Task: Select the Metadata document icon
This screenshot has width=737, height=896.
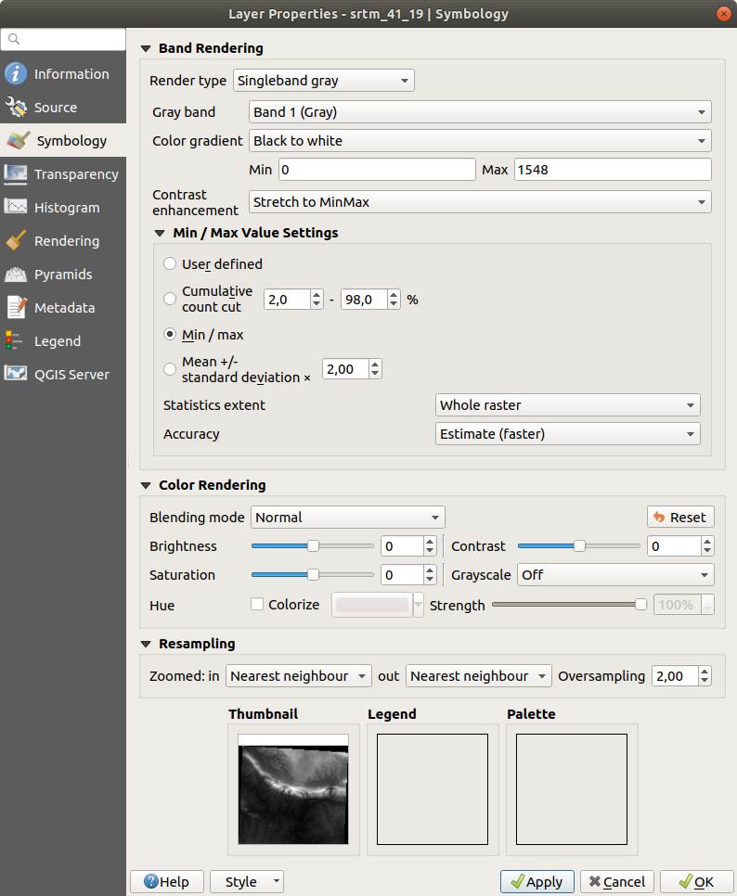Action: [x=16, y=308]
